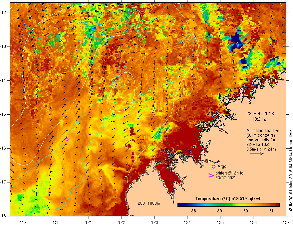Click the -14 latitude axis label
293x226 pixels.
point(4,80)
